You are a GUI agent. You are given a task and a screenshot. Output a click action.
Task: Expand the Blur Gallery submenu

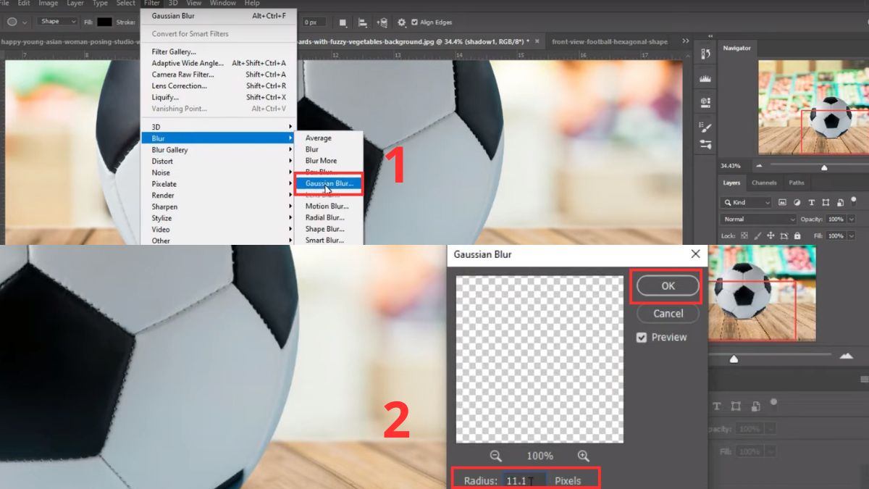(218, 150)
